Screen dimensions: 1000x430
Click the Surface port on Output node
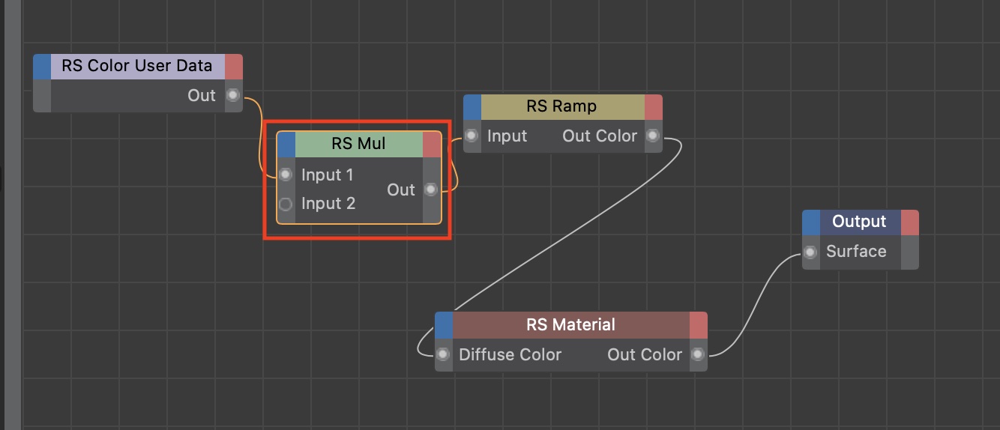[x=810, y=252]
